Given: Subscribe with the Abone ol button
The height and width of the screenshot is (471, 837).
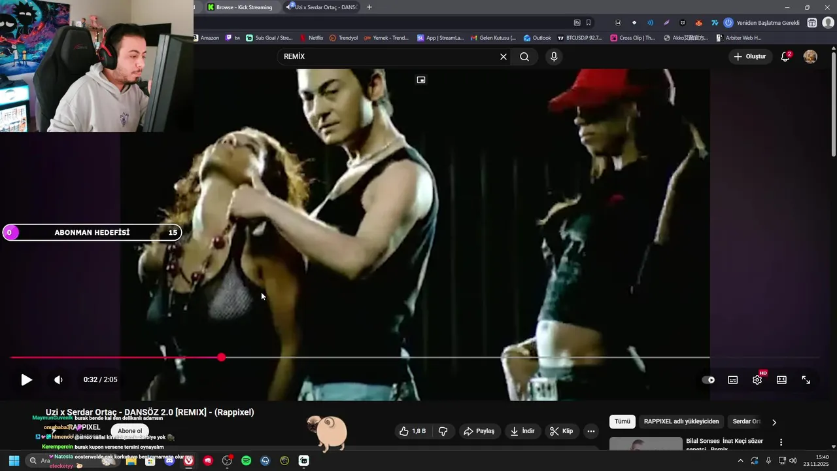Looking at the screenshot, I should (x=130, y=431).
